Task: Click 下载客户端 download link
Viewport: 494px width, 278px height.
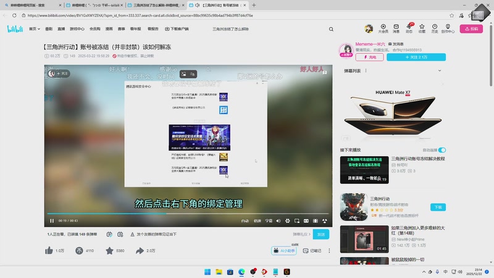Action: (177, 29)
